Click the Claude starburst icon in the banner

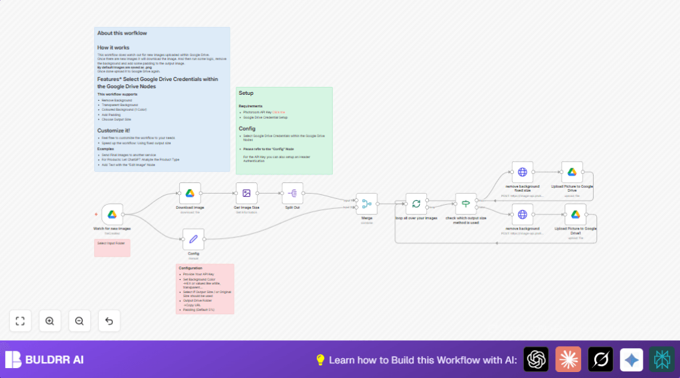(568, 359)
